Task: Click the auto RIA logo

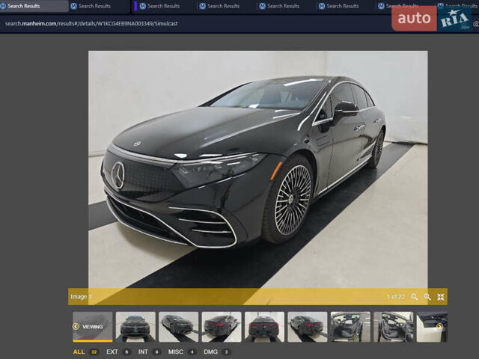Action: point(435,18)
